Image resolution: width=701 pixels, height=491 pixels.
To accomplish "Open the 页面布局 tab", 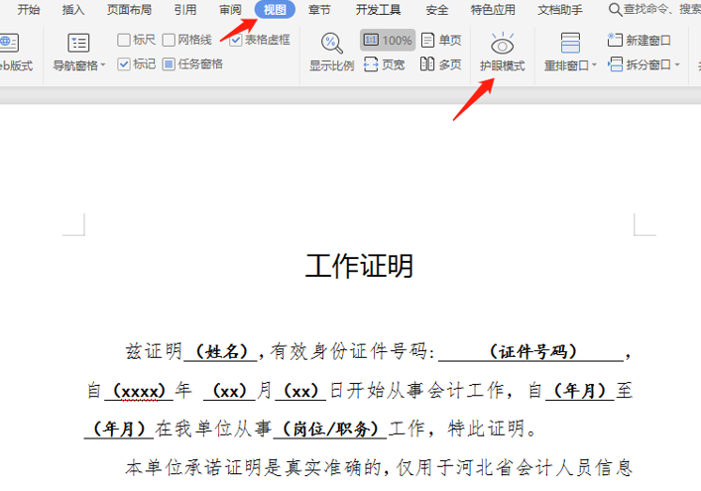I will point(129,9).
